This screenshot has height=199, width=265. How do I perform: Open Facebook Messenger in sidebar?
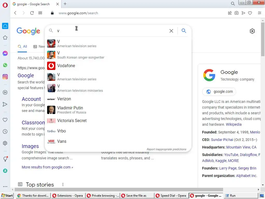5,53
